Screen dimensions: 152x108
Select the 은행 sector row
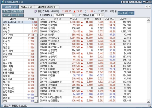coord(18,101)
